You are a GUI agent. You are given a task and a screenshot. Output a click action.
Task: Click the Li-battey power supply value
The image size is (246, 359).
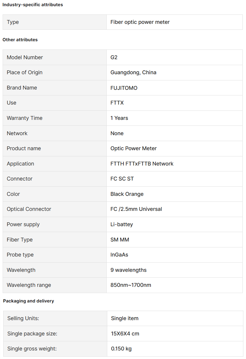(122, 224)
